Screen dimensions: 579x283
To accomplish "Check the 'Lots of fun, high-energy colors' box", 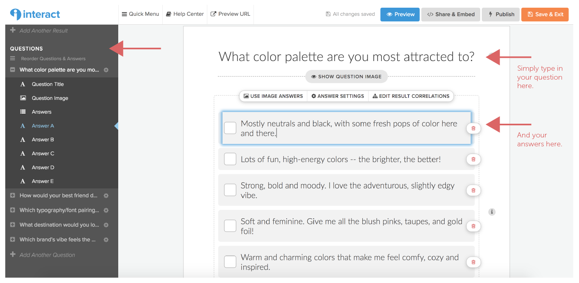I will tap(230, 159).
